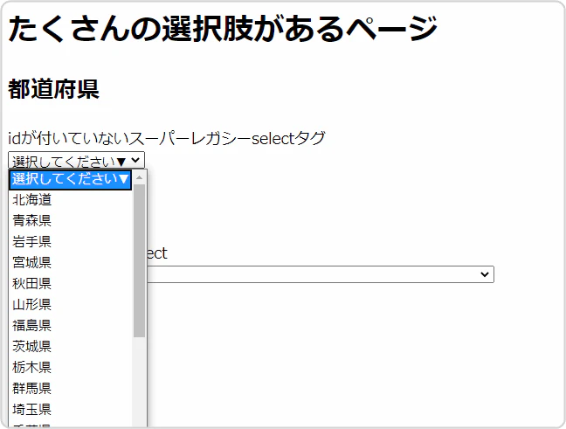Choose 秋田県 from the dropdown list
Viewport: 566px width, 429px height.
(x=71, y=283)
